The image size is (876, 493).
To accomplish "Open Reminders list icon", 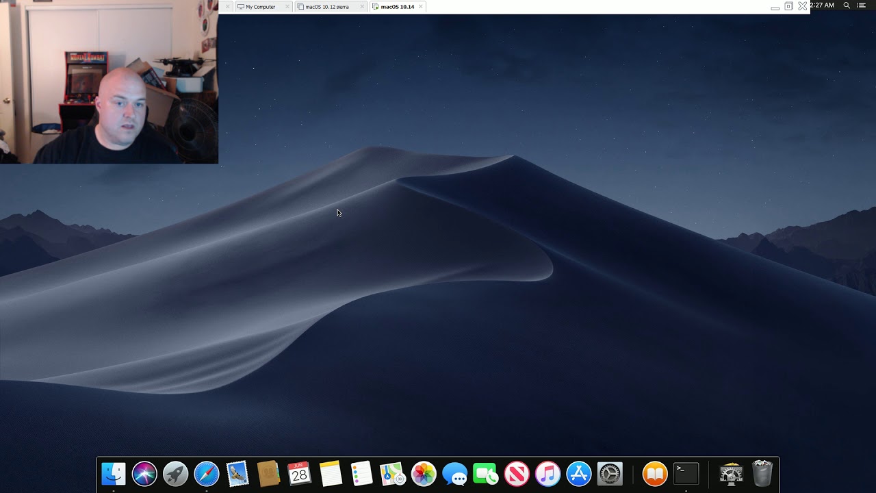I will coord(361,474).
